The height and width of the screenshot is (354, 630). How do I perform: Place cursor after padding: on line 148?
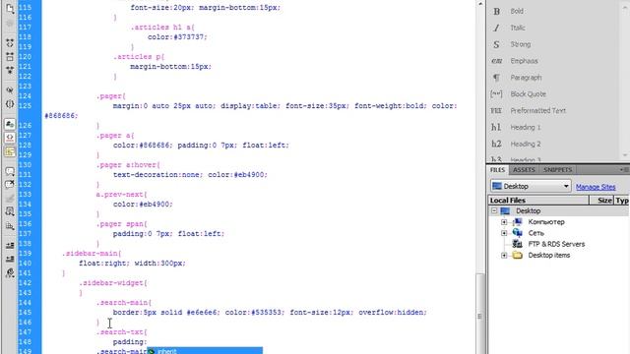[x=147, y=342]
